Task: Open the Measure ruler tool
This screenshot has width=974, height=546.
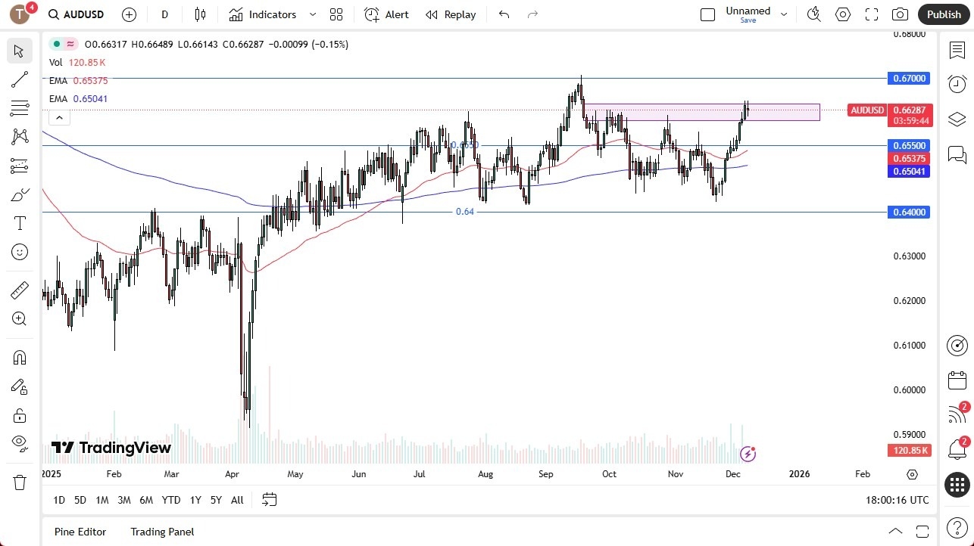Action: [19, 290]
